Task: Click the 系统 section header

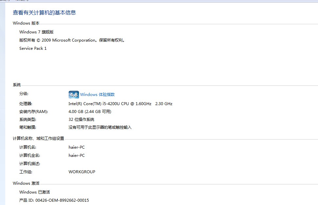Action: [17, 85]
